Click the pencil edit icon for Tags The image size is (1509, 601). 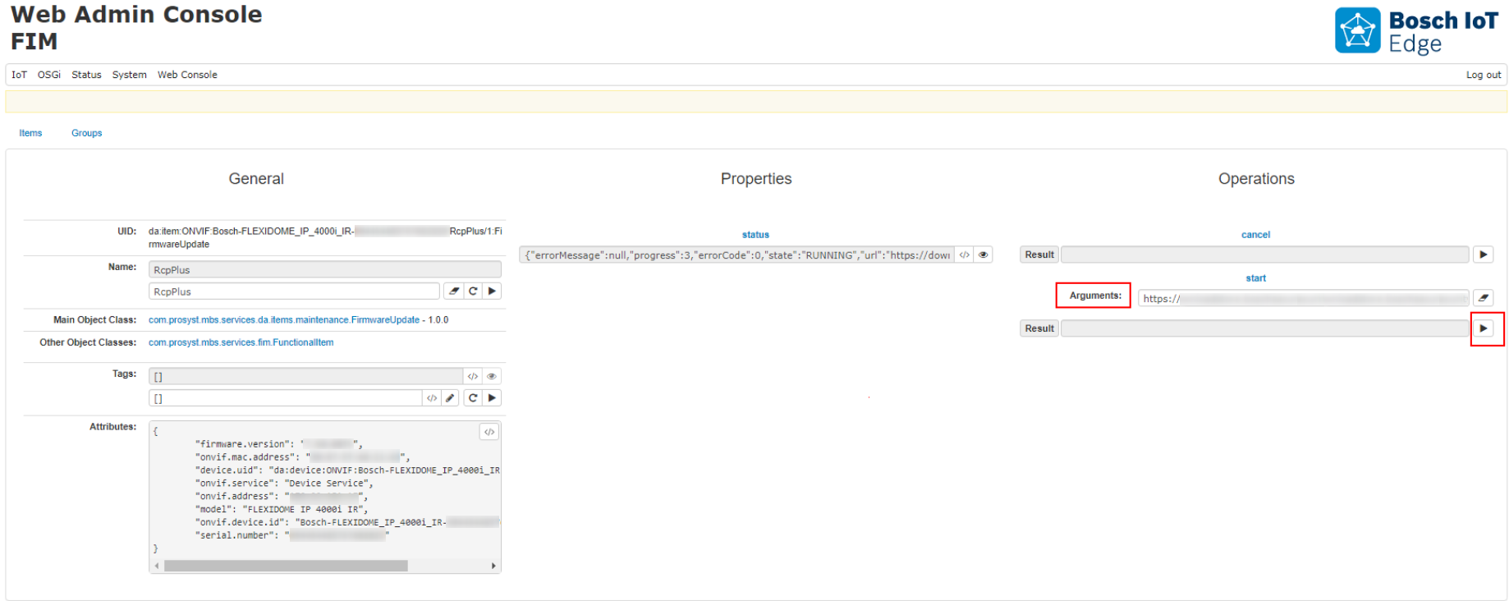[450, 398]
